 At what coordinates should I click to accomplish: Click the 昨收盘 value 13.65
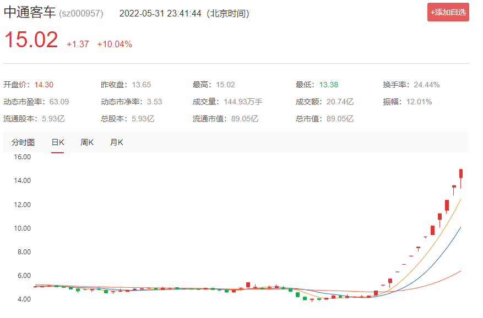142,85
